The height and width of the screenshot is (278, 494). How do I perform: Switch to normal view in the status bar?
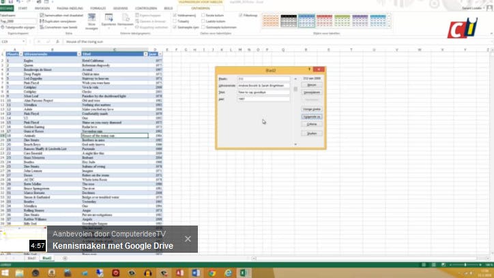click(424, 265)
